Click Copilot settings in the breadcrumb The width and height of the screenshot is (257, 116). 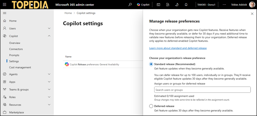[86, 13]
